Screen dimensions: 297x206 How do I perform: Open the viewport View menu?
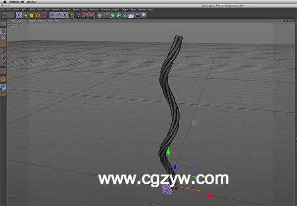pyautogui.click(x=14, y=21)
